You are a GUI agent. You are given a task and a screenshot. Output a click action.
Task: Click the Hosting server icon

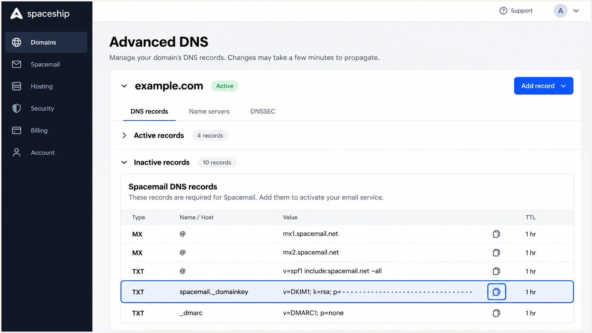pos(17,86)
